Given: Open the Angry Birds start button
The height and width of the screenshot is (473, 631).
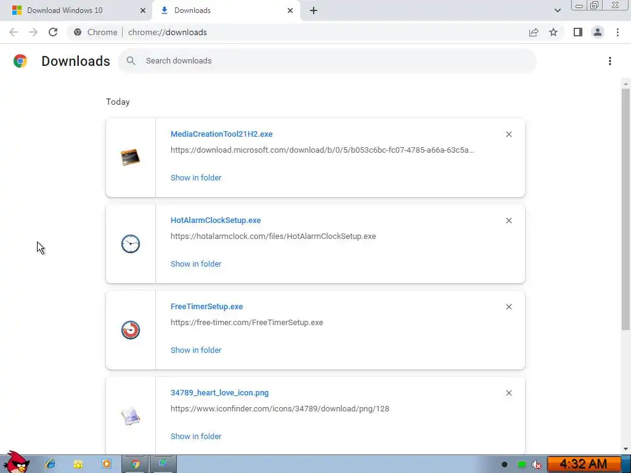Looking at the screenshot, I should [x=17, y=463].
